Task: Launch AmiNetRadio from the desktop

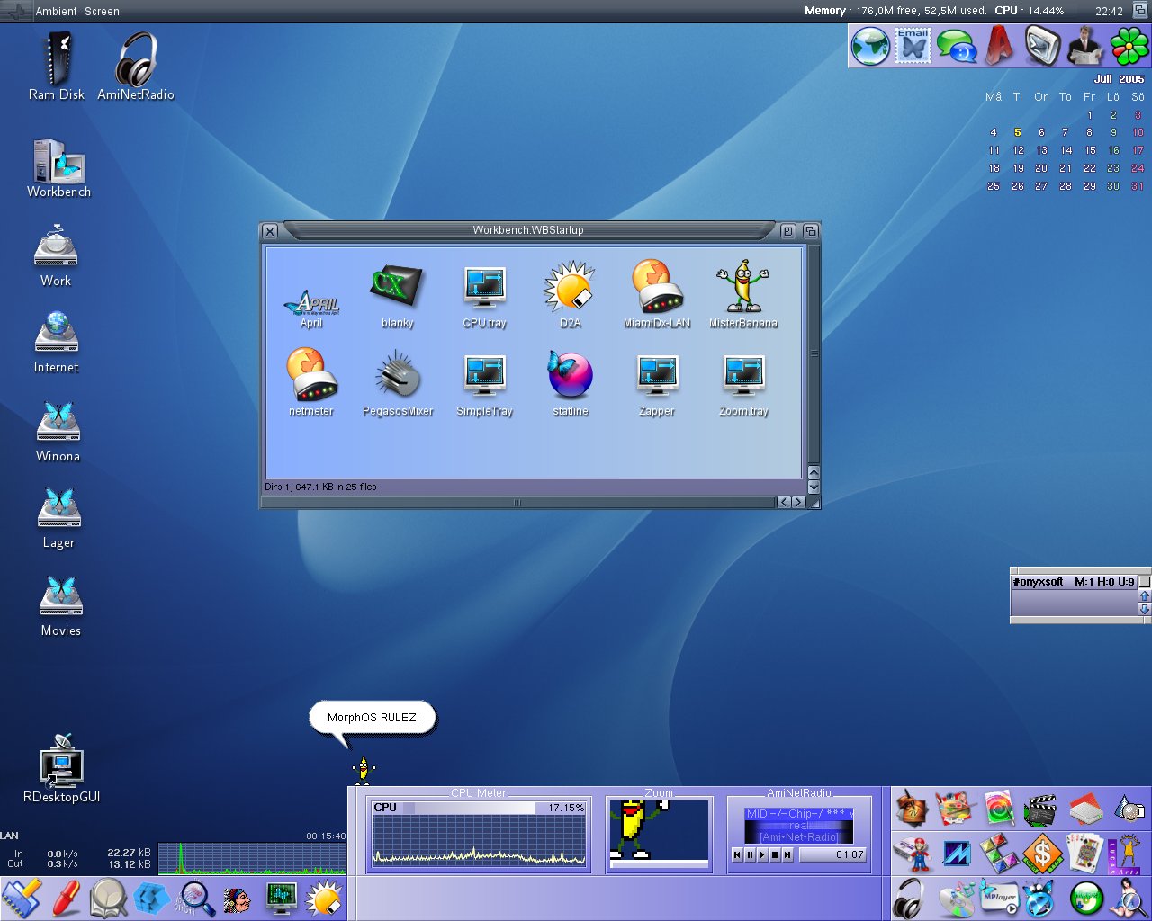Action: 136,67
